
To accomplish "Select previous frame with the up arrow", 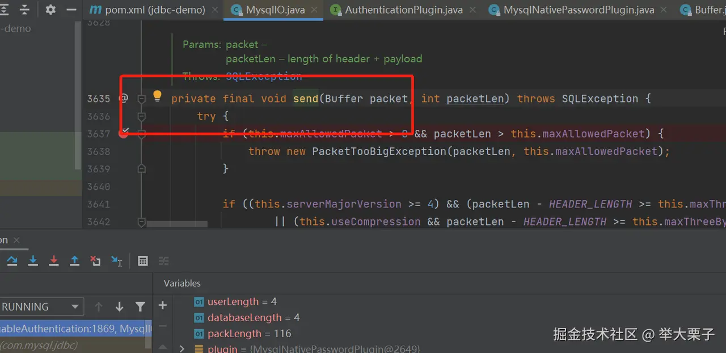I will click(x=99, y=307).
